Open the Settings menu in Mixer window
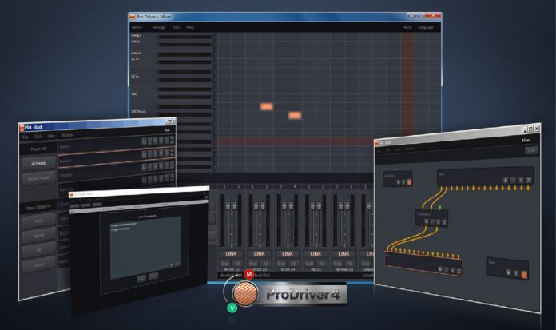The height and width of the screenshot is (330, 556). (x=158, y=27)
